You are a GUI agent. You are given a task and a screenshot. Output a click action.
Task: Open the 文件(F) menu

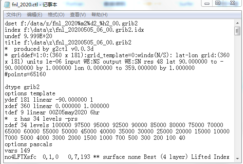(x=13, y=15)
